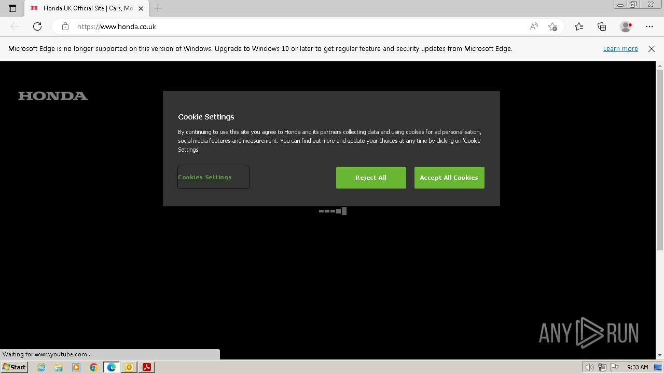Click scrollbar up arrow
Image resolution: width=664 pixels, height=374 pixels.
point(660,65)
